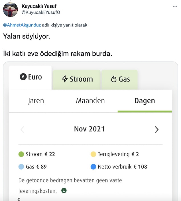Go to next month with right chevron

click(157, 130)
